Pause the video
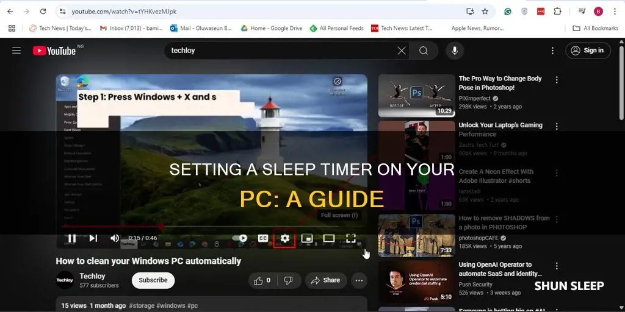The height and width of the screenshot is (312, 625). coord(72,238)
